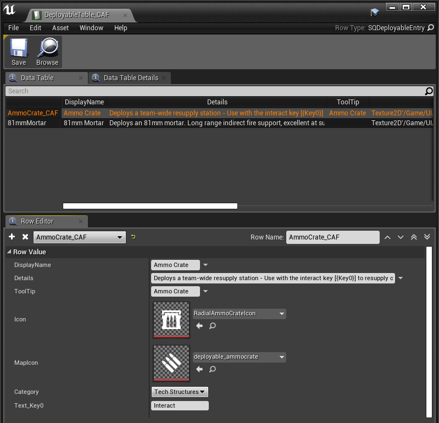Open the Asset menu

(60, 28)
